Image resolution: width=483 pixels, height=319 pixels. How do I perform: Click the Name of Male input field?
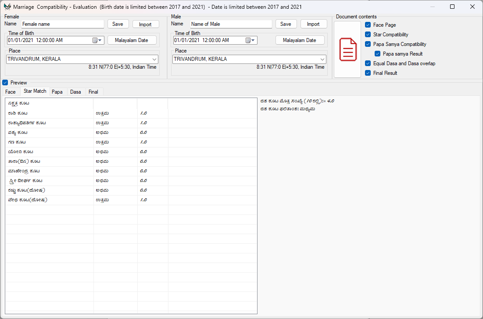(231, 24)
